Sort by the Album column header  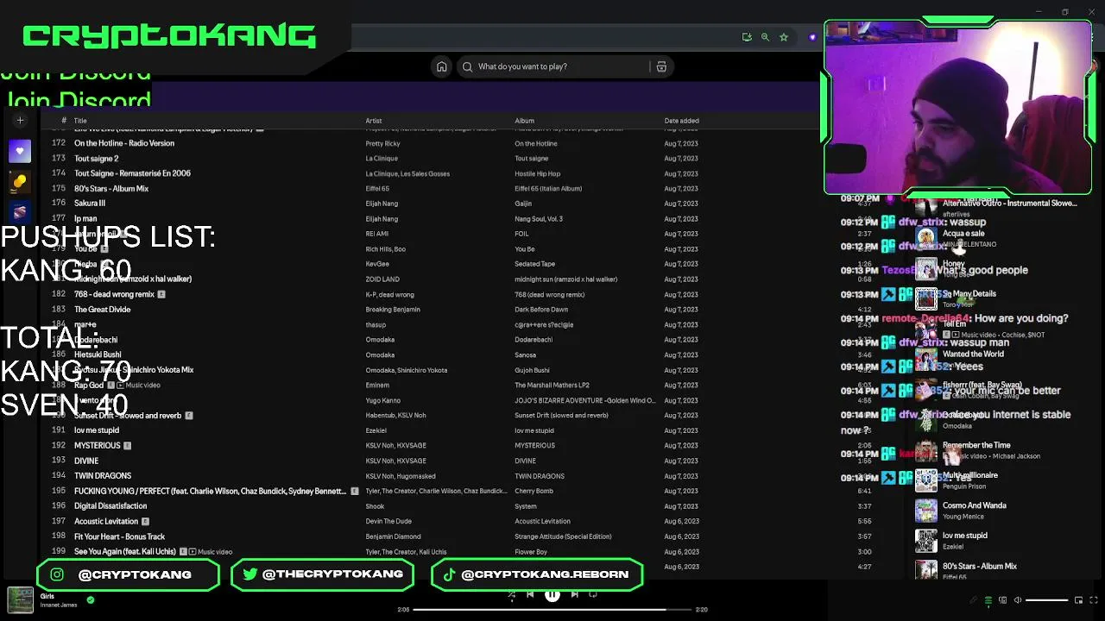[524, 121]
